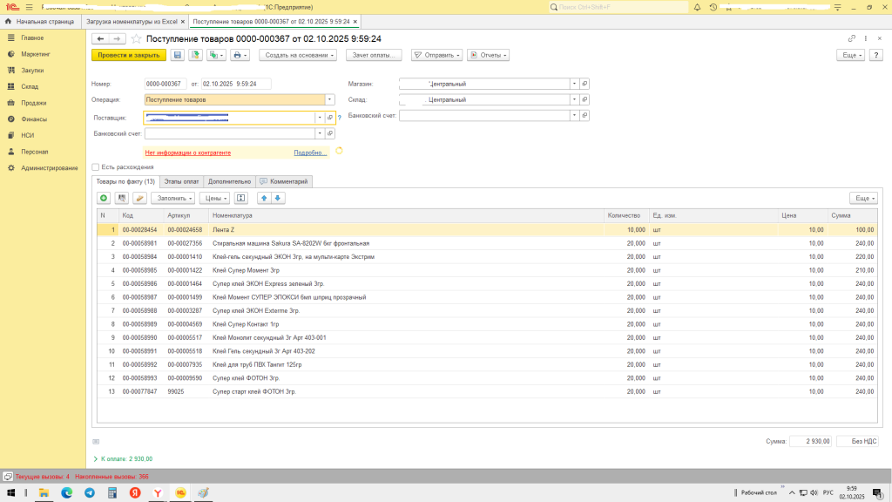Switch to the Комментарий tab
The width and height of the screenshot is (892, 502).
click(x=285, y=181)
